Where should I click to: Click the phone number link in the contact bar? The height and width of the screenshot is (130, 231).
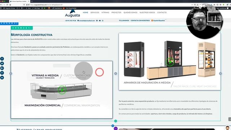(x=70, y=21)
